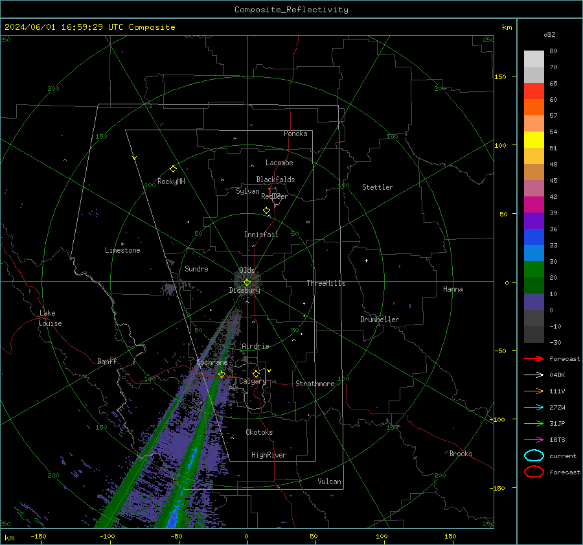Click the Stettler town label
This screenshot has height=545, width=583.
tap(378, 187)
